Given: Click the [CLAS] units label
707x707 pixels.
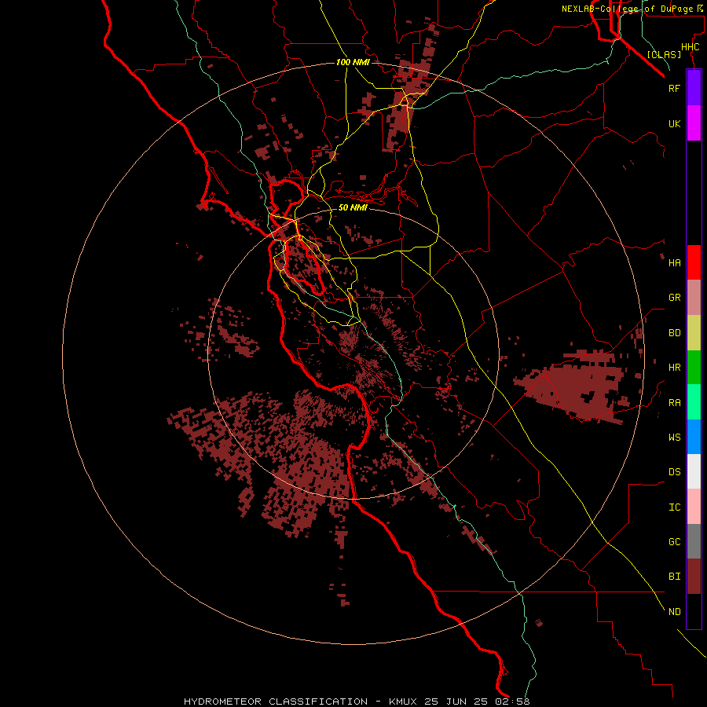Looking at the screenshot, I should [664, 54].
